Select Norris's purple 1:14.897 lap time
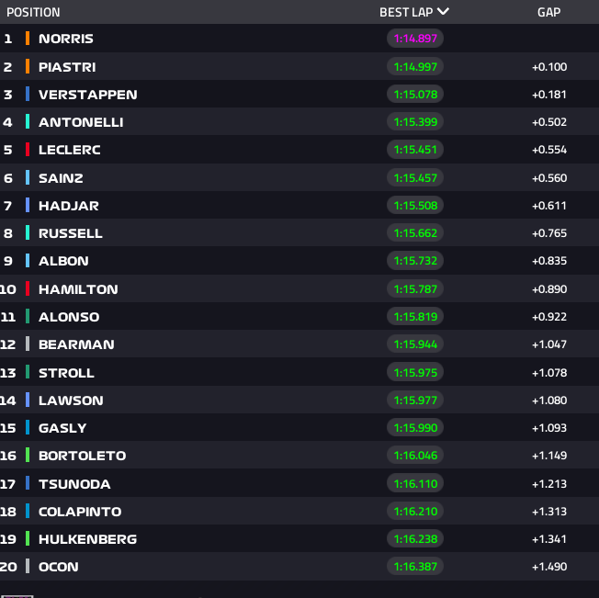This screenshot has height=598, width=599. pos(415,39)
